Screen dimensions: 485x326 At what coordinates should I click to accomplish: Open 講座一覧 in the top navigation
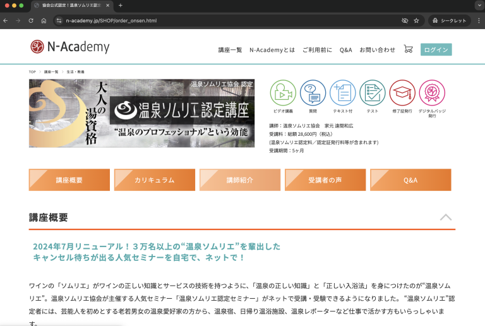(x=230, y=50)
